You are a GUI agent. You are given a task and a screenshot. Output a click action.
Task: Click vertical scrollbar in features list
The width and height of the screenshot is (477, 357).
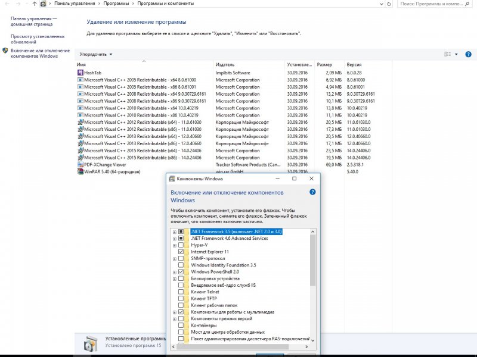click(312, 260)
